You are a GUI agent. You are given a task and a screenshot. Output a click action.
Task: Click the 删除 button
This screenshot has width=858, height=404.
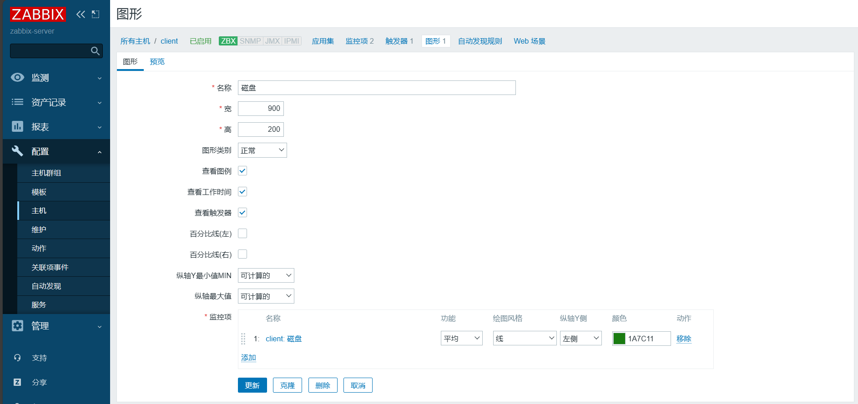[323, 385]
